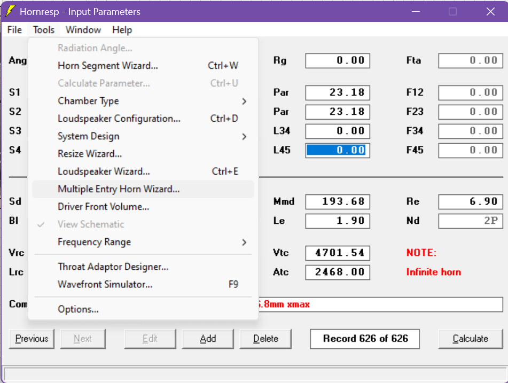Minimize the Hornresp window

coord(416,12)
